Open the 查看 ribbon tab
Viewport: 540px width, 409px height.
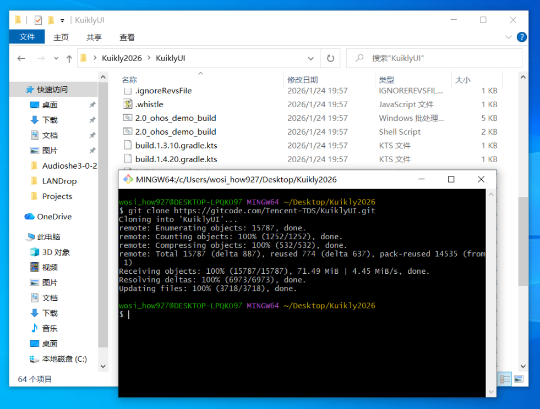coord(127,37)
